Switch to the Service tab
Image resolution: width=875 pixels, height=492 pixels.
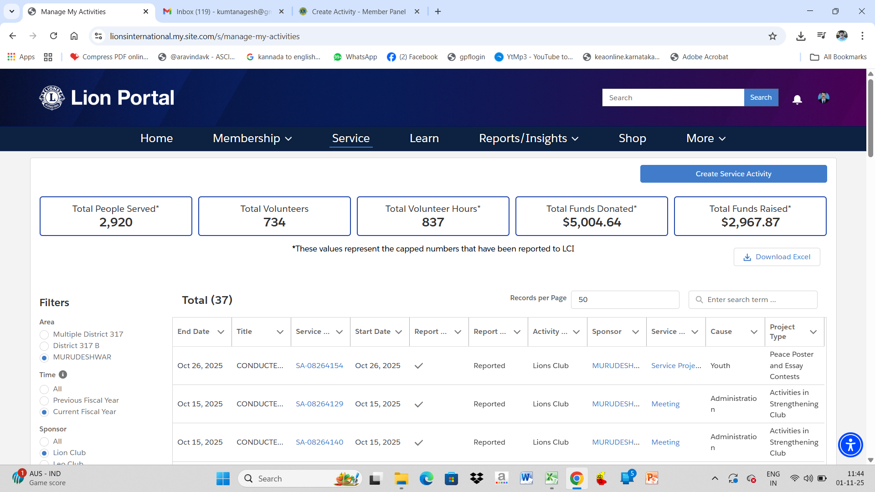click(350, 138)
